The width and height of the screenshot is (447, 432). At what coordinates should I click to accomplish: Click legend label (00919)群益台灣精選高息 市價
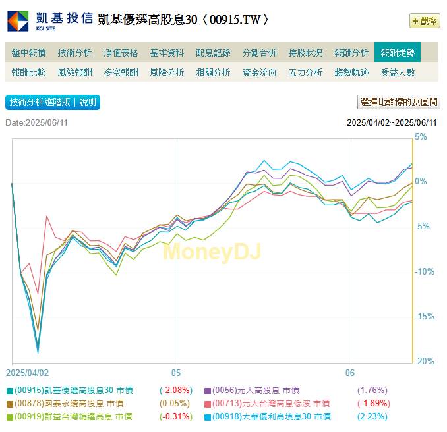click(73, 417)
